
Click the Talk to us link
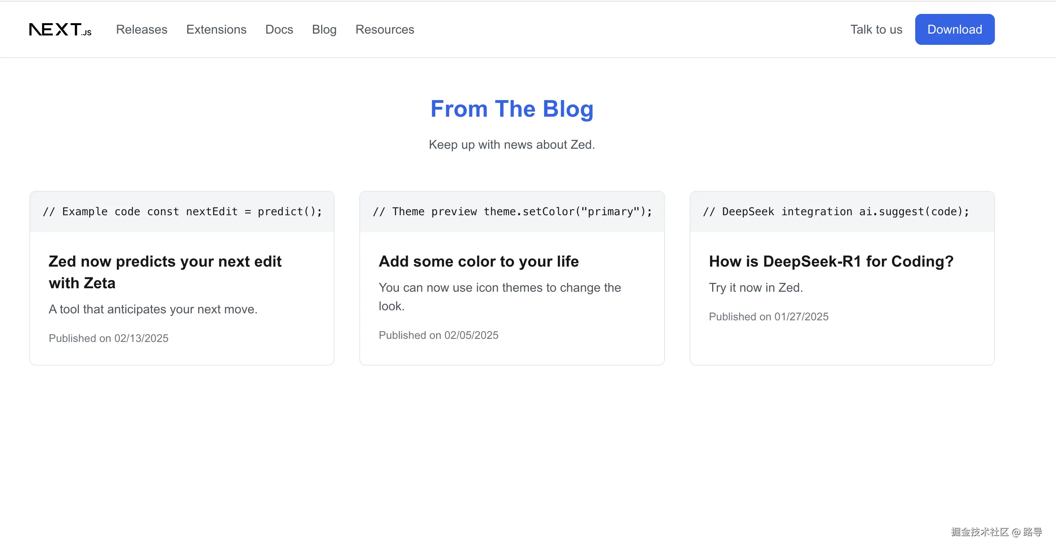876,29
